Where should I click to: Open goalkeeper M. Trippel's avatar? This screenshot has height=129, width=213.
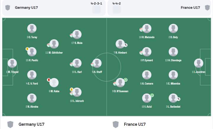point(12,63)
